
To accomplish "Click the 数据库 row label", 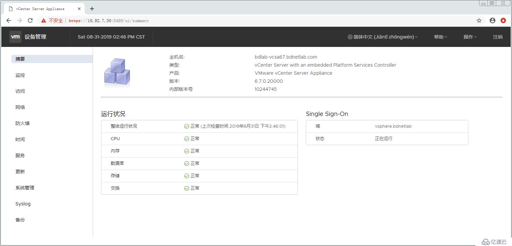I will (x=118, y=164).
